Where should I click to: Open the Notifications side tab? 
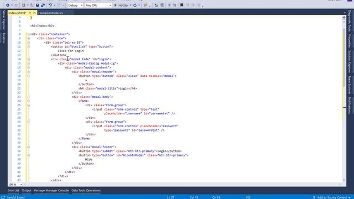(x=349, y=106)
